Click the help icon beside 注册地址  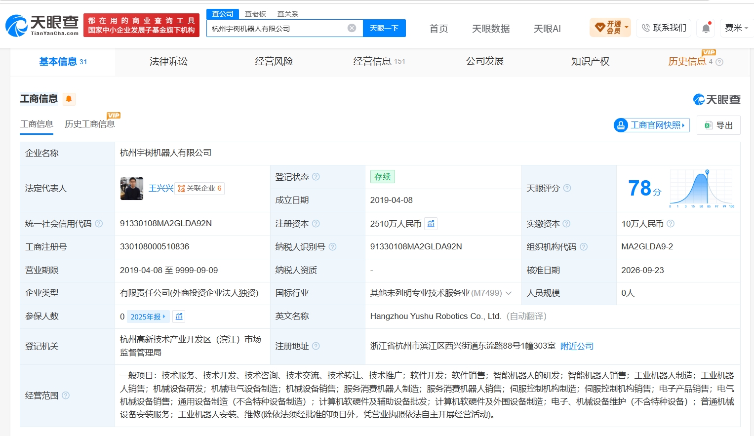316,346
